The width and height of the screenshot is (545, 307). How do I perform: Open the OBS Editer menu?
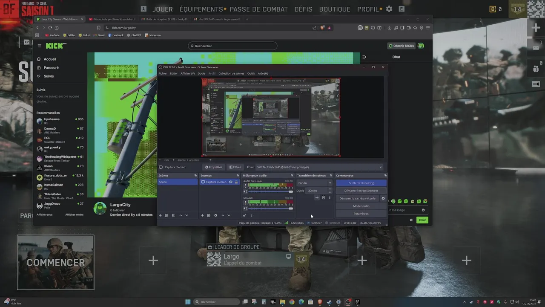[x=174, y=73]
